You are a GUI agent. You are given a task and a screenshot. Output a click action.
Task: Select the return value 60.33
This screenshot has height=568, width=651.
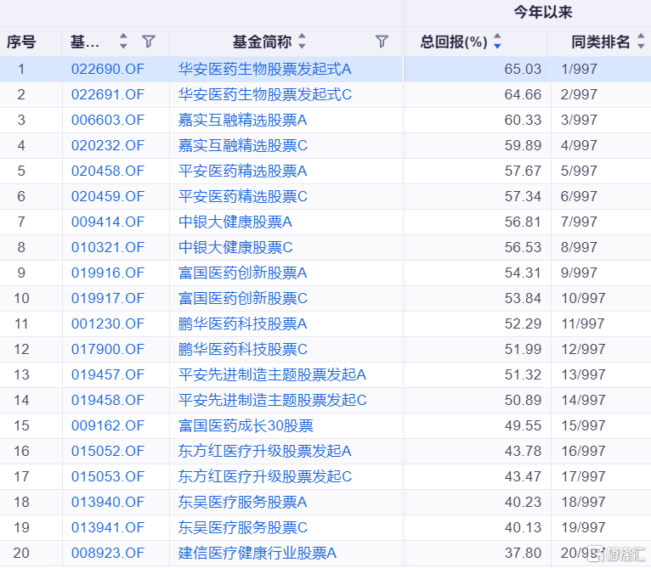523,120
